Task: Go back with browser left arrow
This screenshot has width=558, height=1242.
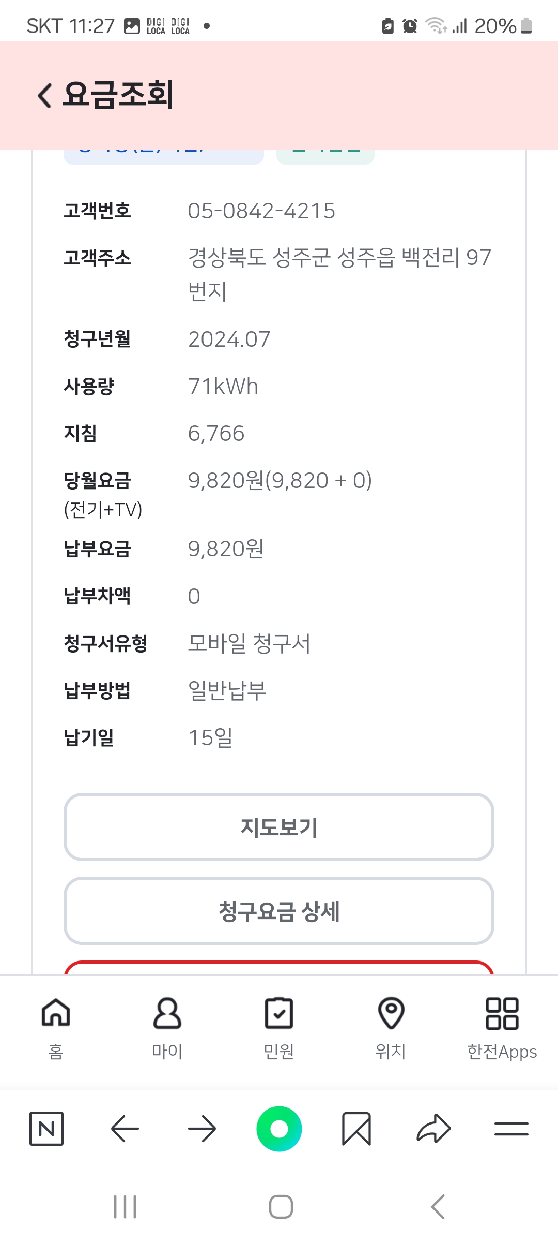Action: [x=125, y=1128]
